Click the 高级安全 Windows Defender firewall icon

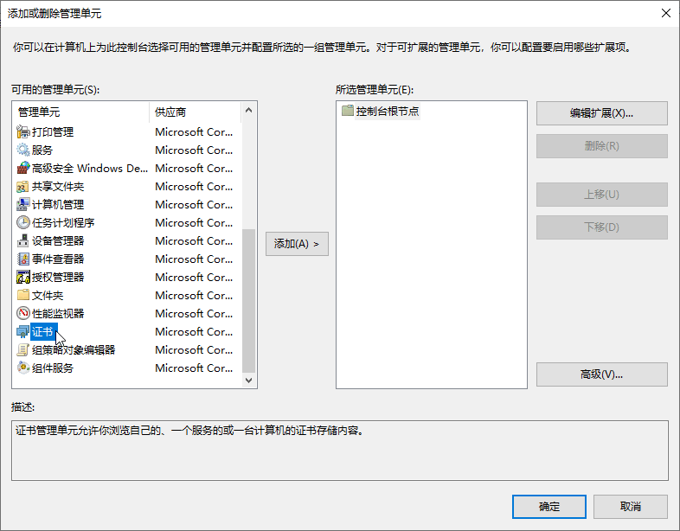click(x=23, y=168)
